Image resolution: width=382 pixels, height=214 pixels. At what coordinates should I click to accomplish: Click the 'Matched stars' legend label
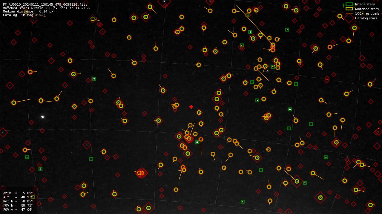[x=367, y=9]
